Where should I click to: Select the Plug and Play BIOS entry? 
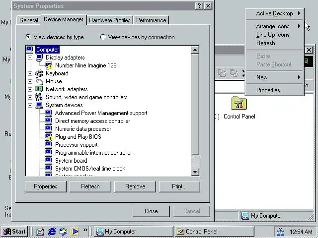pos(78,137)
